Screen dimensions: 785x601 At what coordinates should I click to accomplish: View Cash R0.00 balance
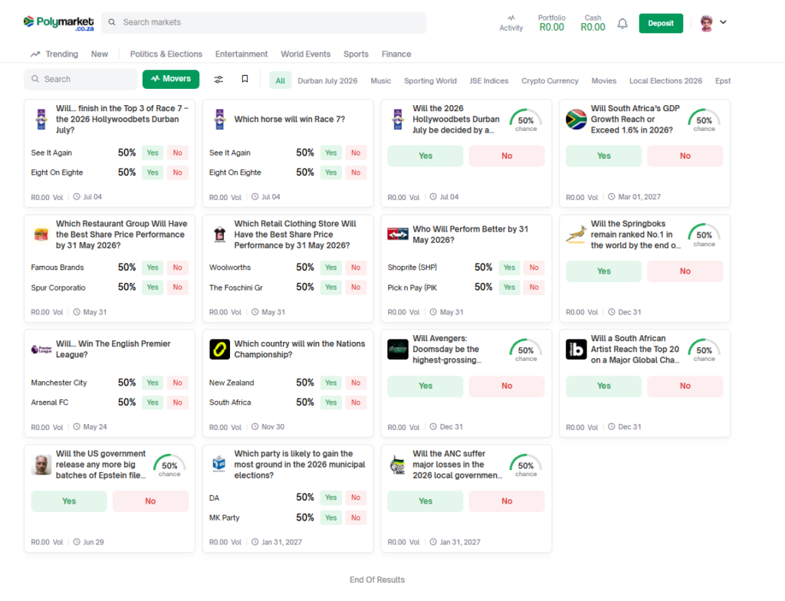(x=593, y=23)
